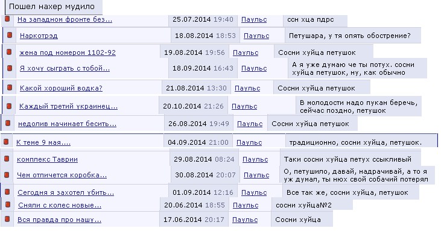441x231 pixels.
Task: Click red icon next to Какой хороший водка
Action: coord(10,87)
